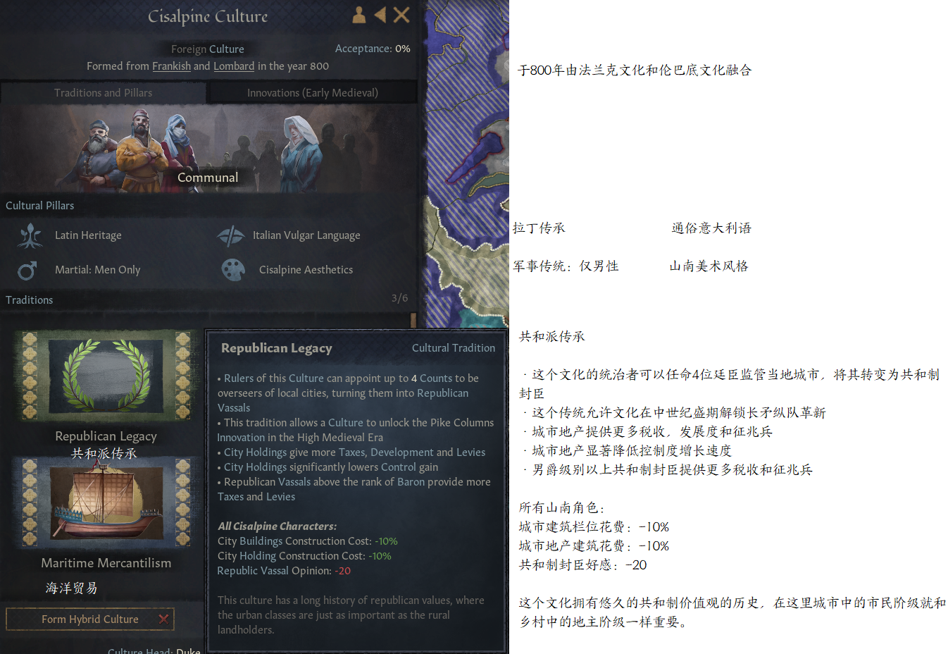
Task: Click the Culture Head: Duke label
Action: [x=154, y=649]
